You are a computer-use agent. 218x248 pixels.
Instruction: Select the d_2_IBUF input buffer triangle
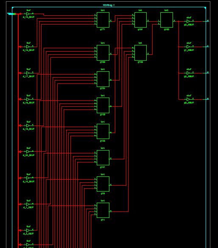(x=28, y=230)
